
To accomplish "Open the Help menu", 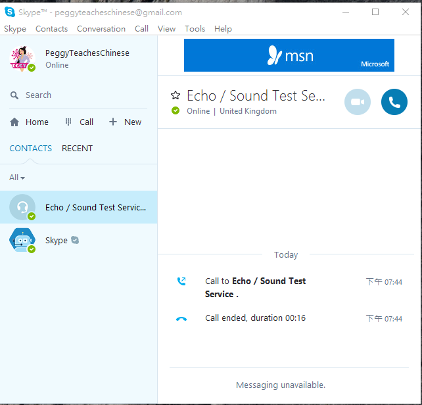I will tap(223, 29).
